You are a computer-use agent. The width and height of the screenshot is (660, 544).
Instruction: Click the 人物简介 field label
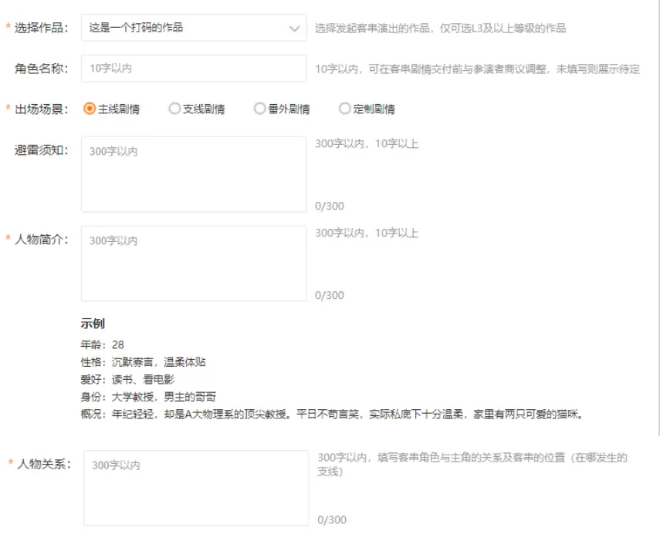click(42, 239)
